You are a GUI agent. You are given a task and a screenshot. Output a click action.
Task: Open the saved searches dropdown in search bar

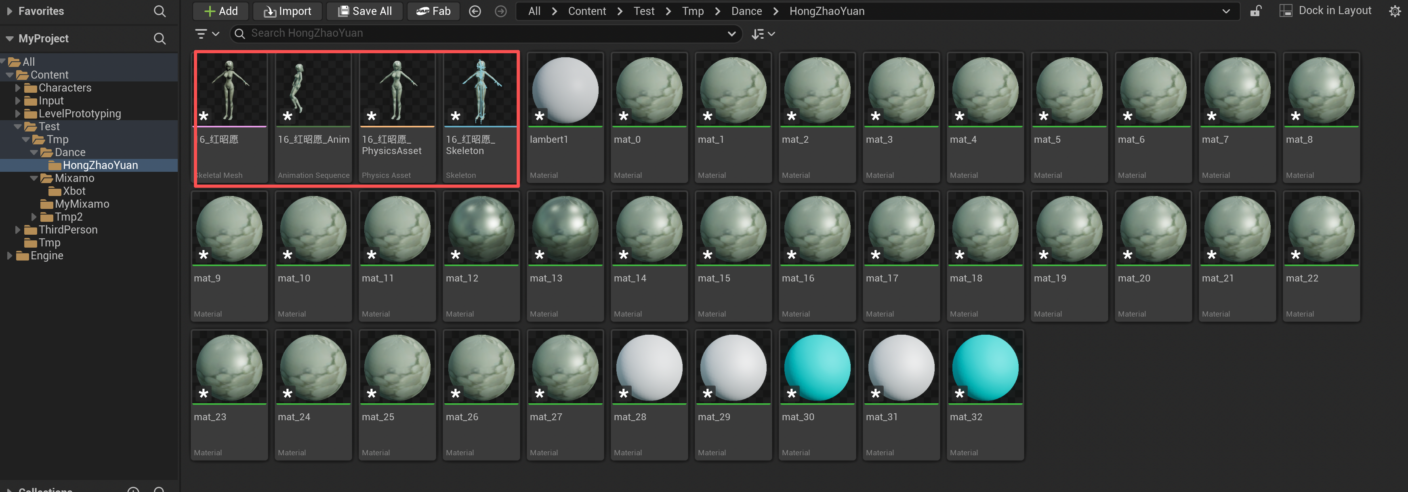[731, 34]
